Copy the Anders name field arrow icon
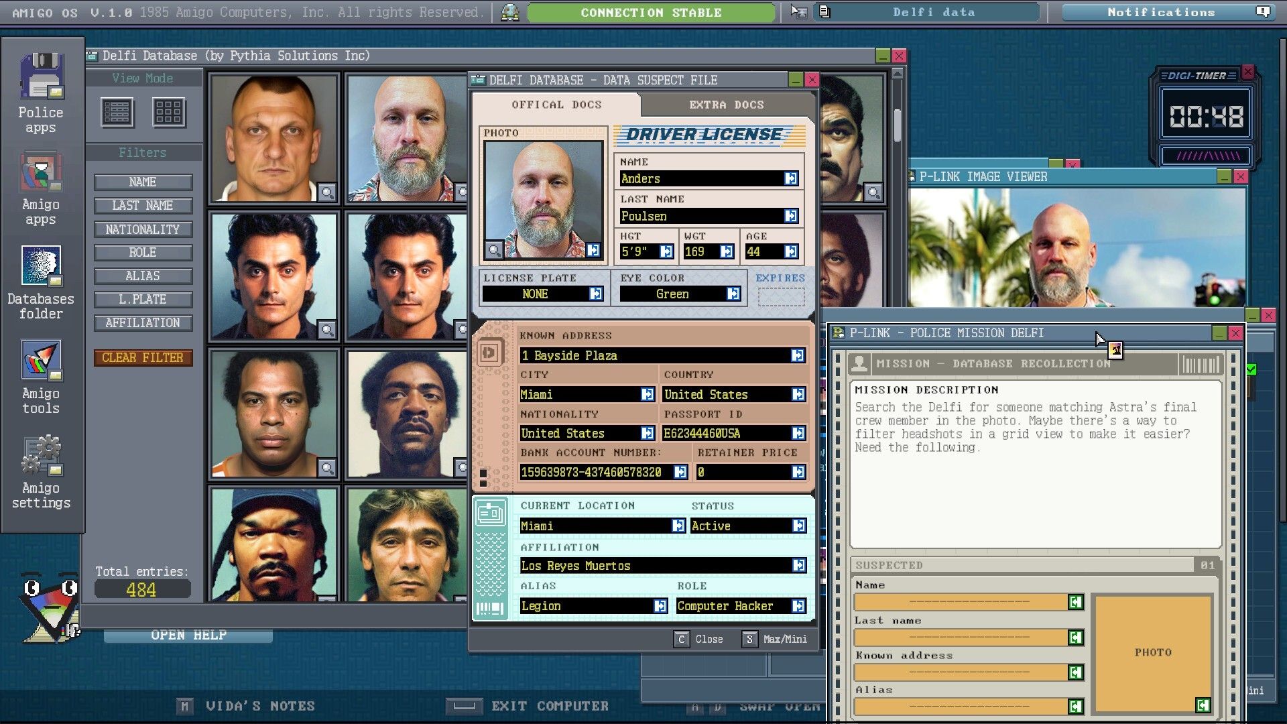This screenshot has width=1287, height=724. pyautogui.click(x=791, y=178)
